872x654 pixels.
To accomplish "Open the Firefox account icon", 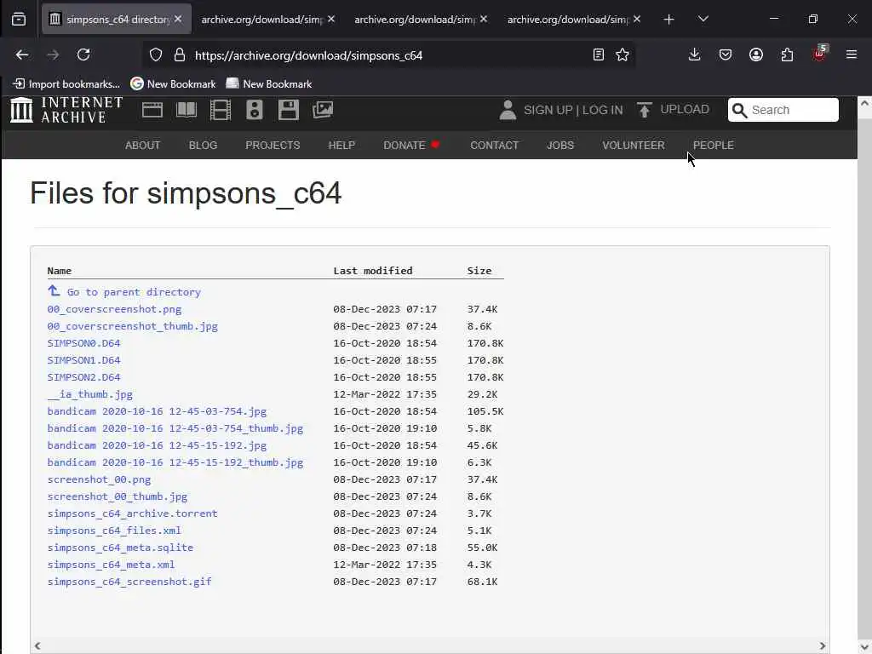I will 756,54.
